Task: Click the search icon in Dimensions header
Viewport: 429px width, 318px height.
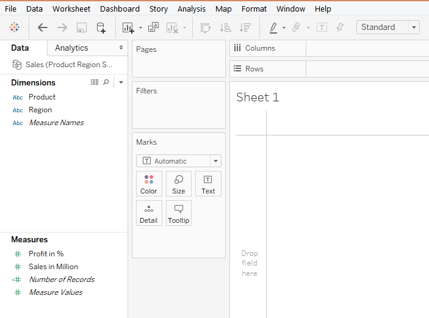Action: coord(106,82)
